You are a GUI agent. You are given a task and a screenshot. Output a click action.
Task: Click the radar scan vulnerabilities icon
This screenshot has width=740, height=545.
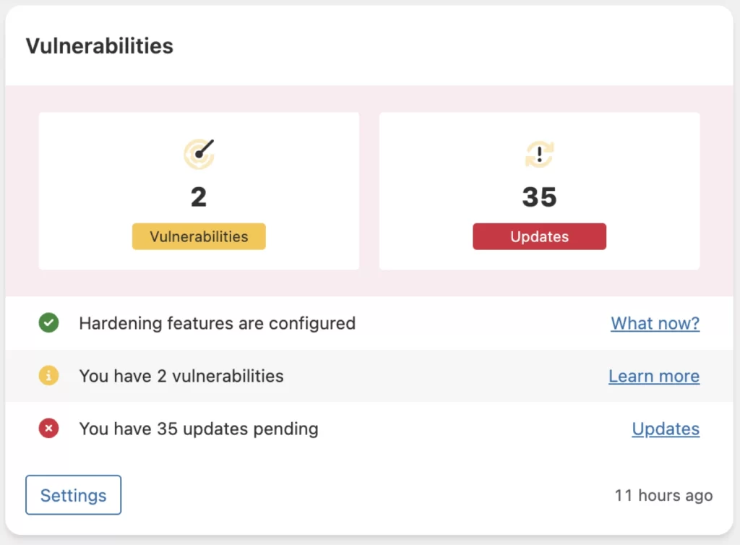[x=199, y=154]
